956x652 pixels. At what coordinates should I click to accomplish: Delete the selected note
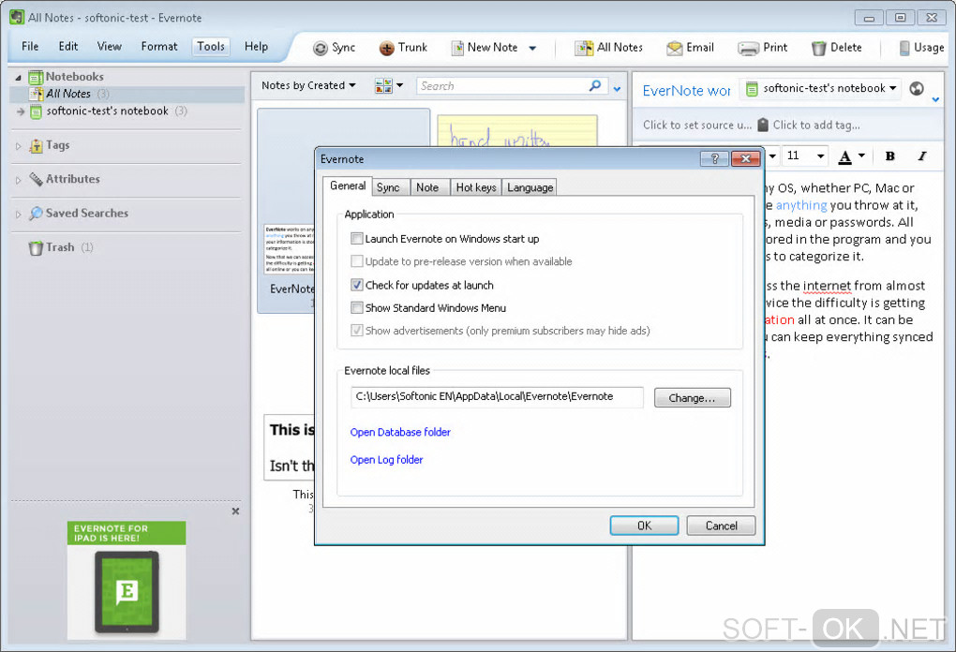(x=836, y=48)
